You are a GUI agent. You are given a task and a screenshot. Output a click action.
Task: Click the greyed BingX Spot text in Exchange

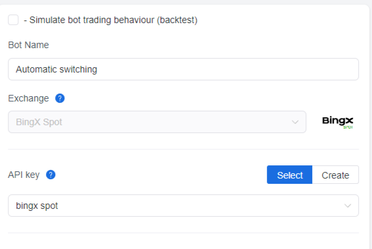[x=39, y=123]
